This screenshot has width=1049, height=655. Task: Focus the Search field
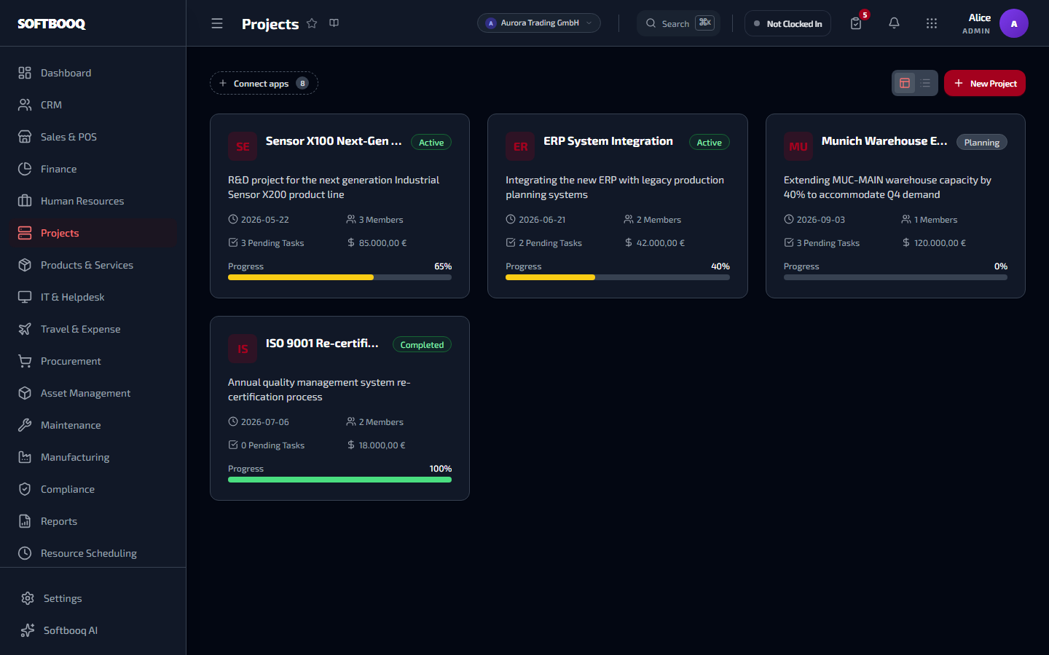pos(678,23)
